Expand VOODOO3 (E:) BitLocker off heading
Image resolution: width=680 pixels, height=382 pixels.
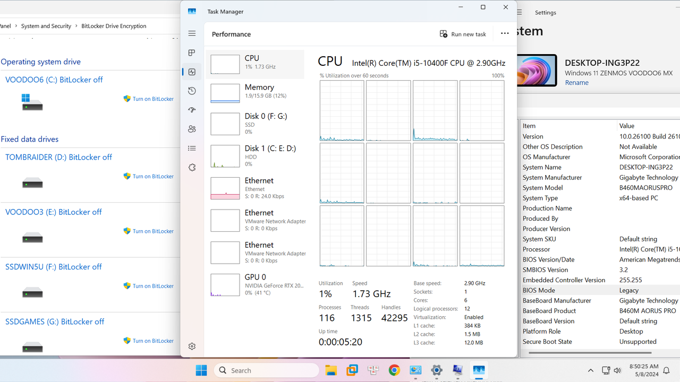53,212
